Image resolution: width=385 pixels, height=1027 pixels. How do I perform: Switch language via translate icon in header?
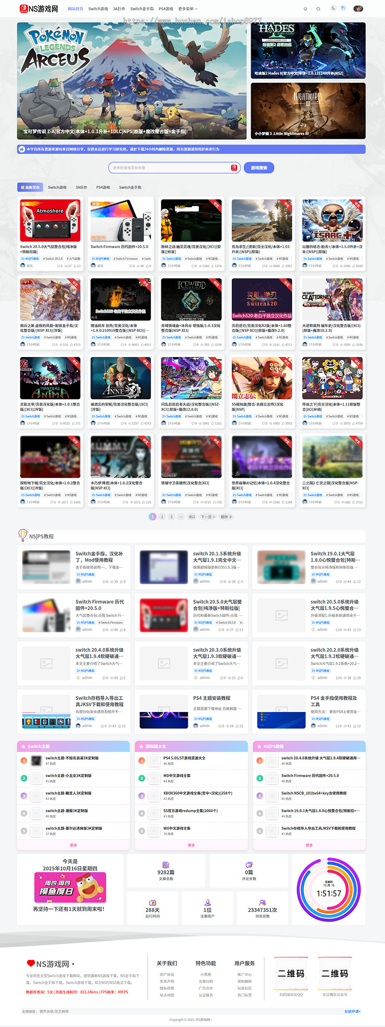point(343,8)
